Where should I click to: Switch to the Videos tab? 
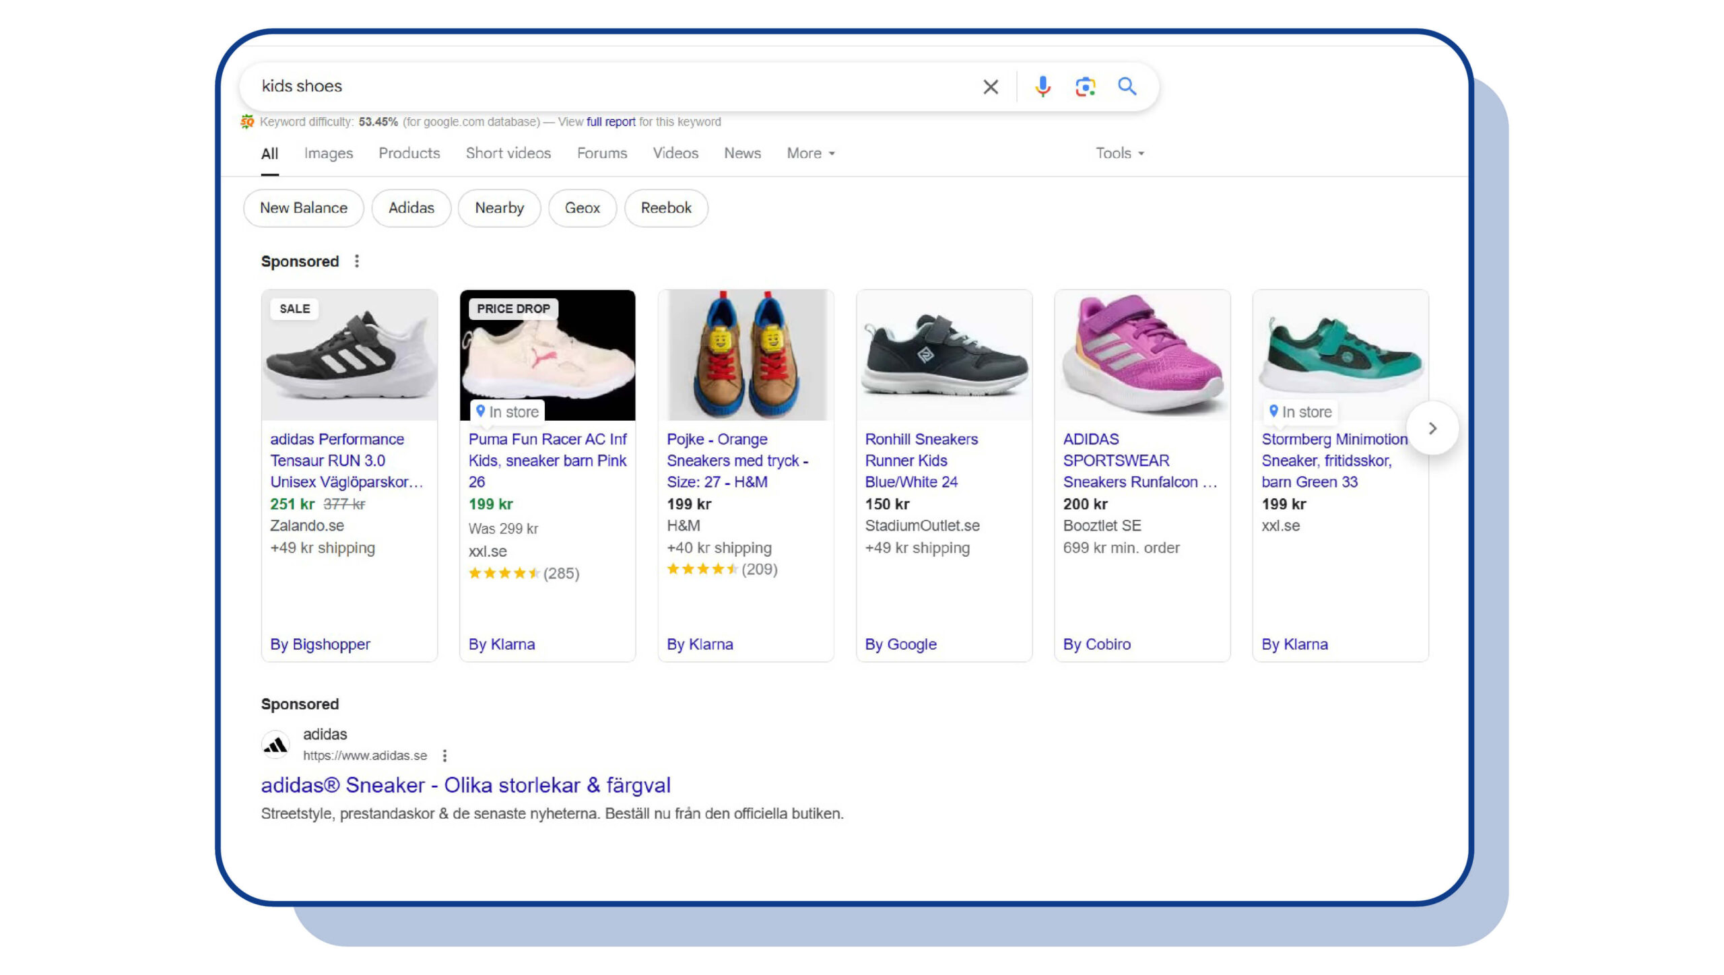(675, 154)
